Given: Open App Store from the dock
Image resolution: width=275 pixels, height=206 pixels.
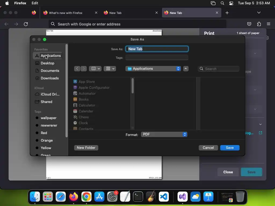Looking at the screenshot, I should click(99, 197).
